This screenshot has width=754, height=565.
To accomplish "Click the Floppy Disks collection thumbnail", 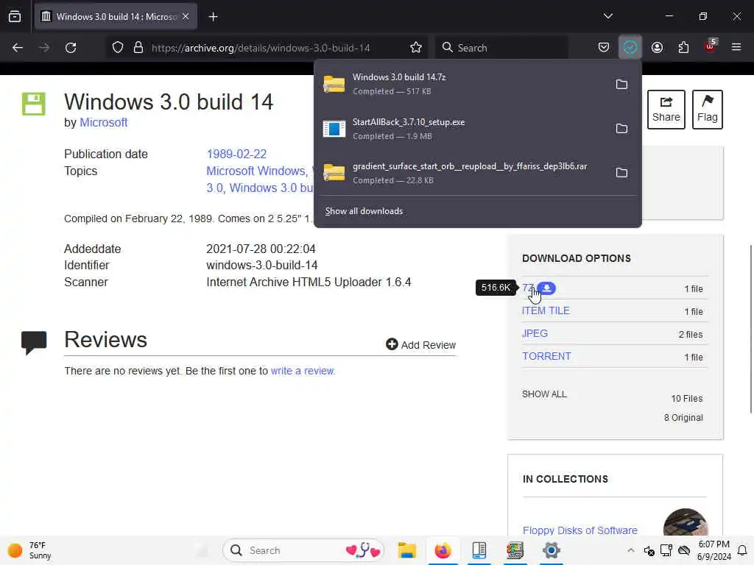I will pos(685,523).
